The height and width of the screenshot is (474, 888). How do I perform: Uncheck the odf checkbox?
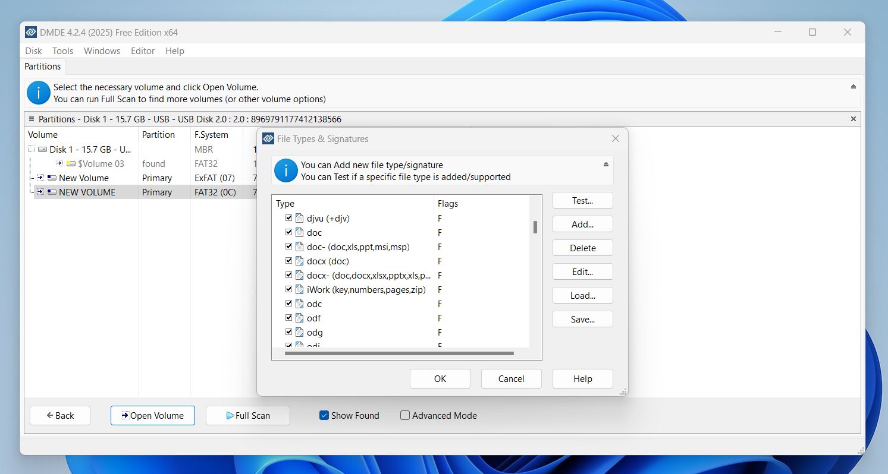click(x=289, y=318)
